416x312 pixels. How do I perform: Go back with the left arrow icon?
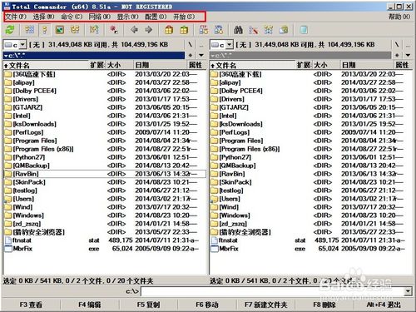[135, 30]
